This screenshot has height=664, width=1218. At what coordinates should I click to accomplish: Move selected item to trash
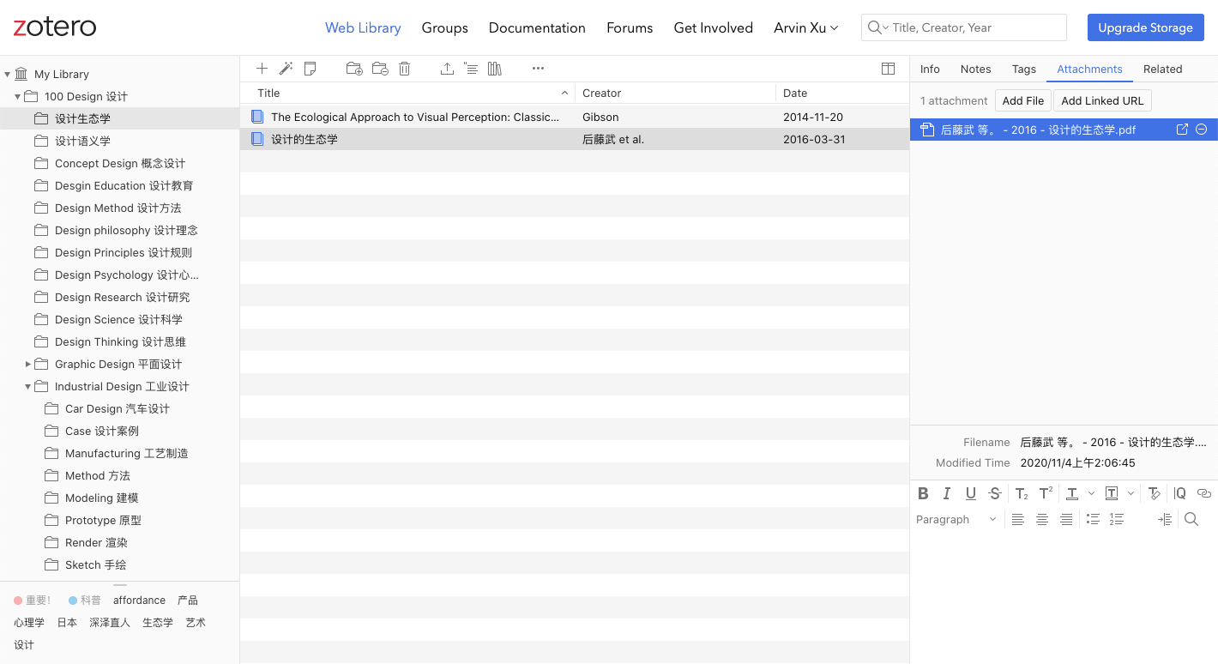pyautogui.click(x=405, y=69)
